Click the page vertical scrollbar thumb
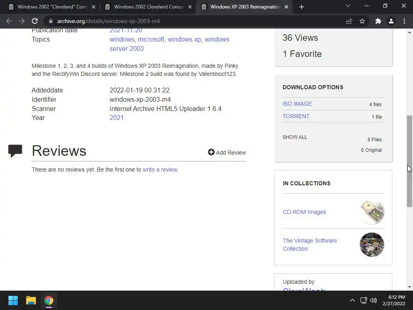 [x=410, y=161]
